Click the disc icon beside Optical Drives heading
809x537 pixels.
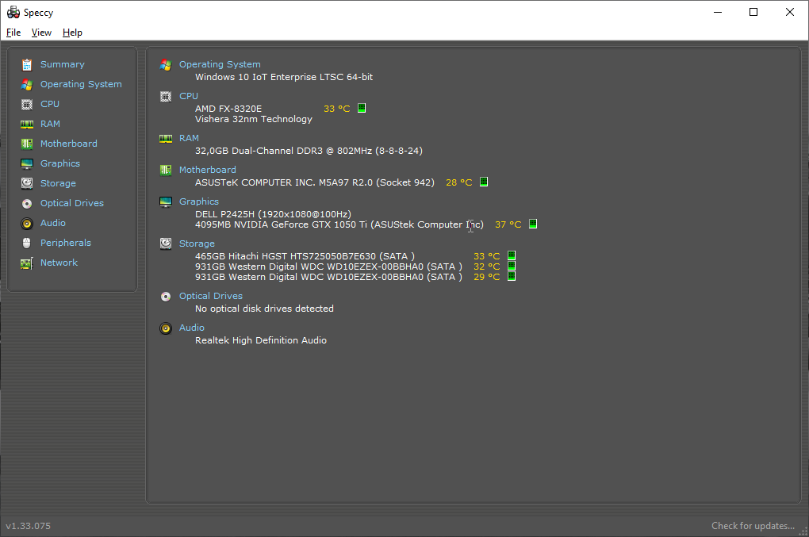[x=166, y=297]
